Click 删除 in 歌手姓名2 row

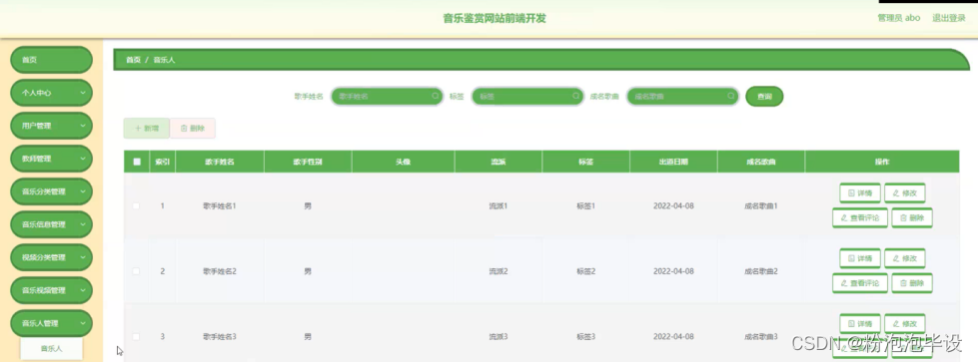(x=911, y=283)
